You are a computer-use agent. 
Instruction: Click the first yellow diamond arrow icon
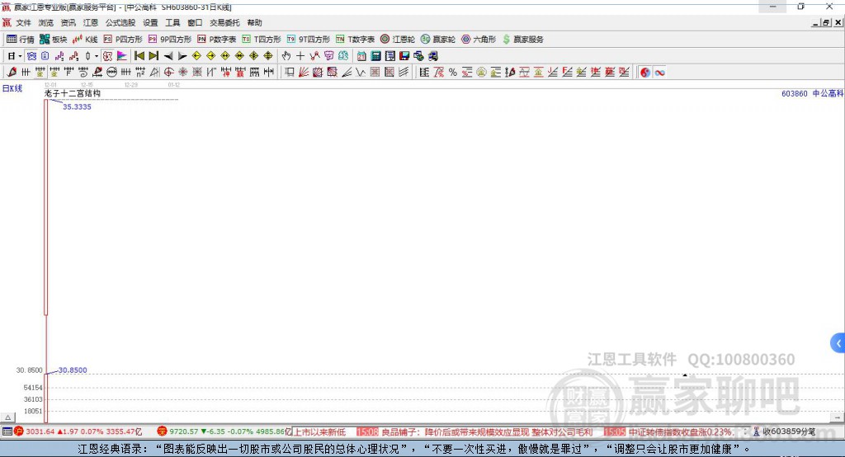click(196, 56)
